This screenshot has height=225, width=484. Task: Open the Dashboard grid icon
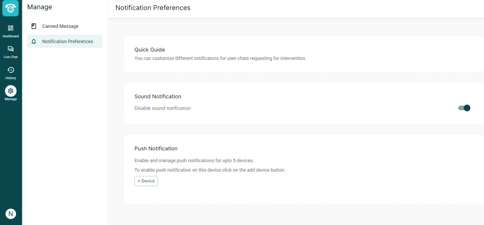[11, 28]
